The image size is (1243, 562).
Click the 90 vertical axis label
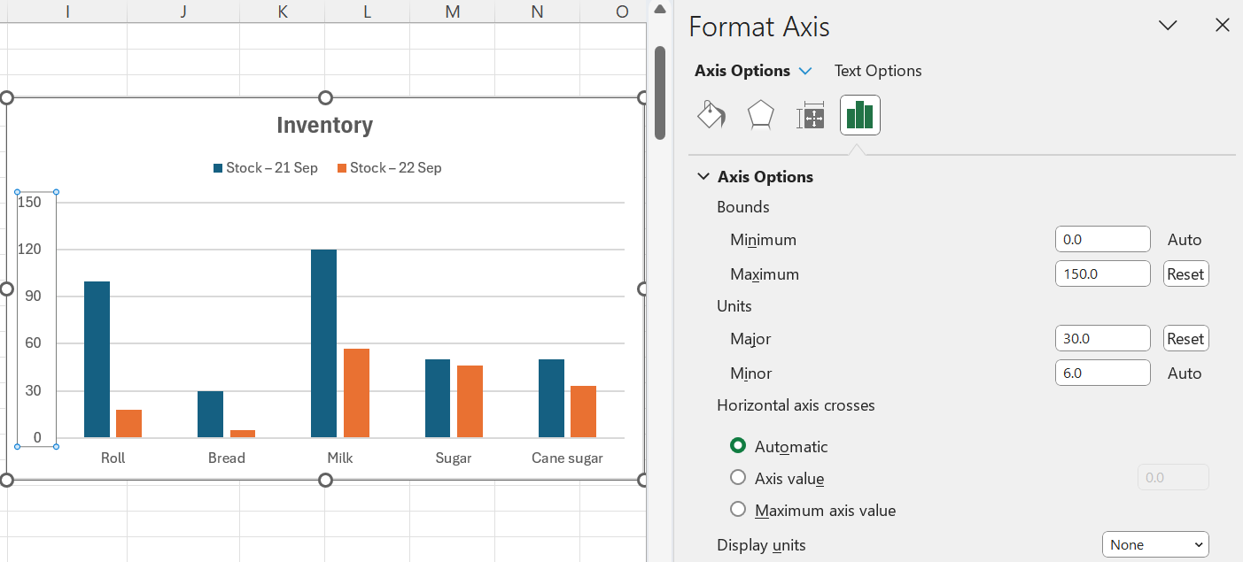point(34,296)
